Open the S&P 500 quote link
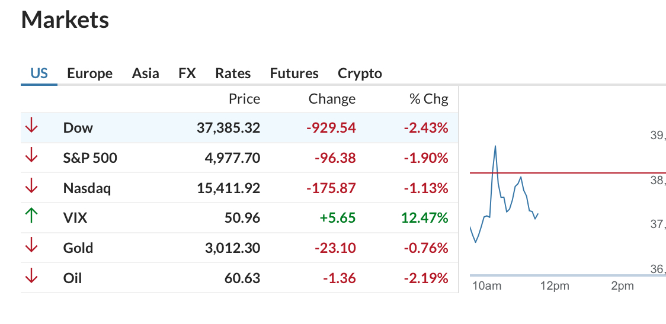The image size is (666, 324). (90, 158)
